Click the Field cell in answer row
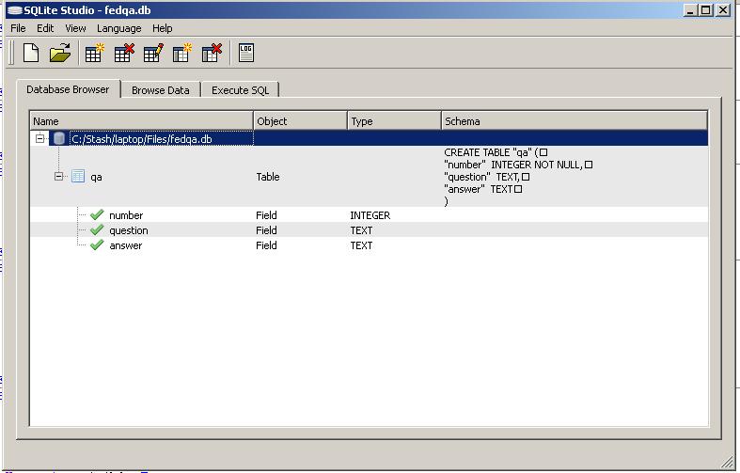The height and width of the screenshot is (473, 740). point(266,245)
